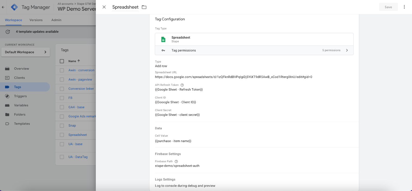Viewport: 412px width, 191px height.
Task: Check the Snap tag checkbox
Action: point(62,126)
